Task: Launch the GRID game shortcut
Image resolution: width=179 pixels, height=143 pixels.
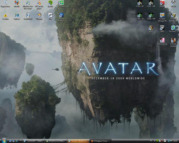Action: click(x=162, y=29)
